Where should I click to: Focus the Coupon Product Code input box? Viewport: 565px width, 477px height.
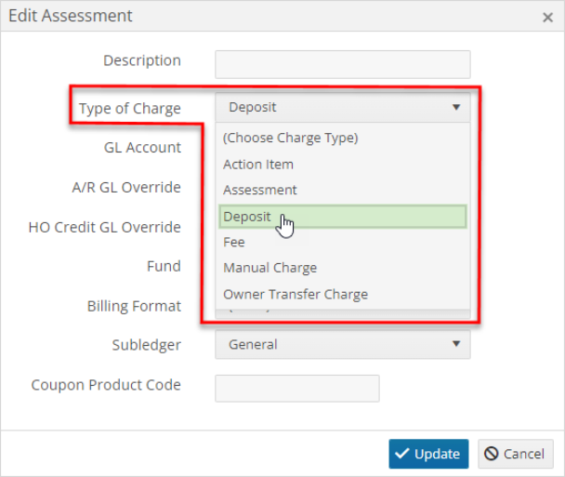[x=297, y=389]
